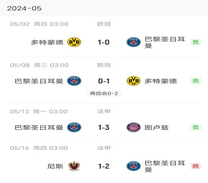Click the Dortmund BVB crest in 05/08 match
Viewport: 208px width, 183px height.
[134, 81]
